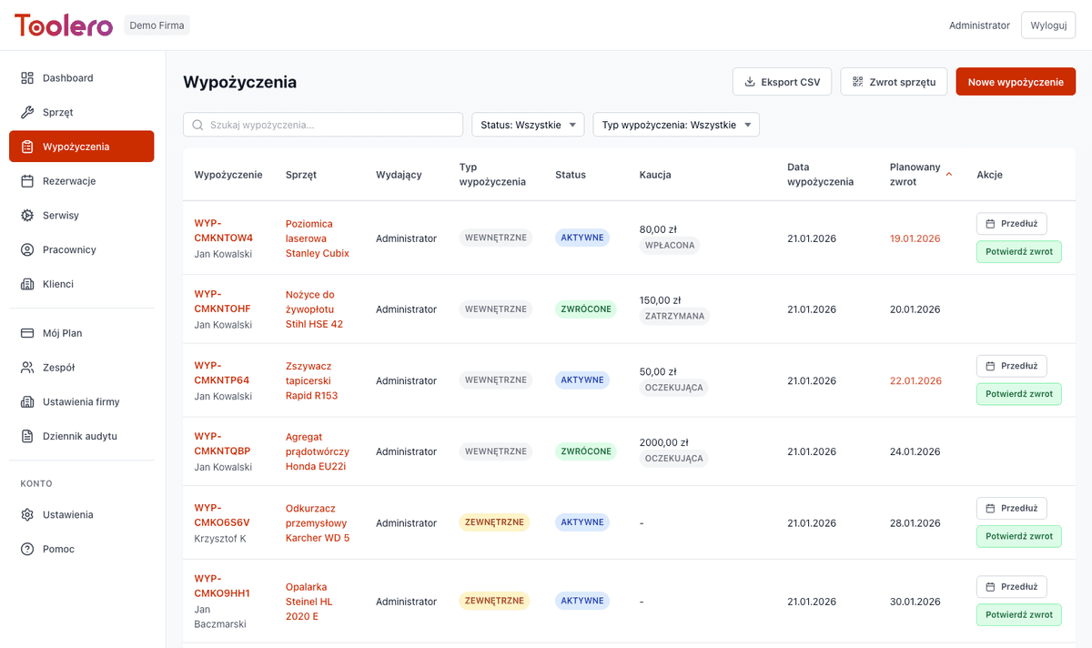Open Zespół in the sidebar menu
This screenshot has width=1092, height=648.
coord(58,368)
